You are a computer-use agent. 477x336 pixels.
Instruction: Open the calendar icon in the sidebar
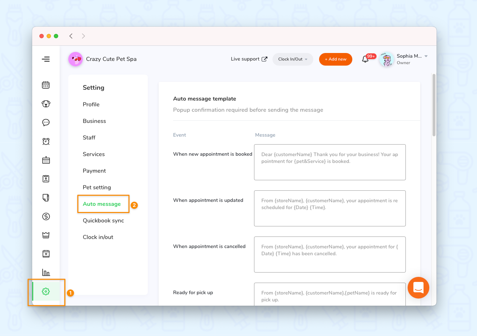pyautogui.click(x=46, y=85)
